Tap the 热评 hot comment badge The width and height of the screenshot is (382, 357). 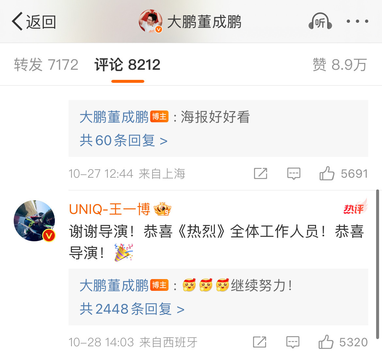point(355,207)
